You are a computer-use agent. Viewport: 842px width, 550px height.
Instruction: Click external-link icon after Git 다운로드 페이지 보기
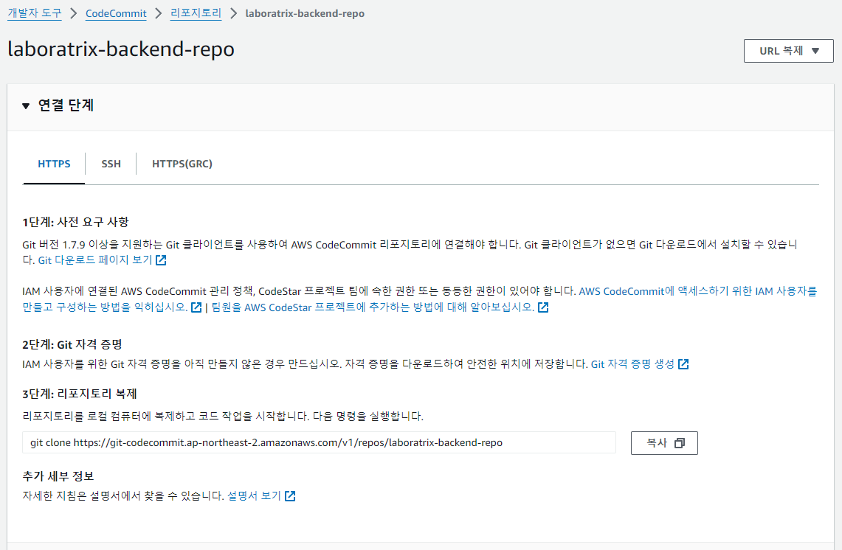(x=161, y=260)
